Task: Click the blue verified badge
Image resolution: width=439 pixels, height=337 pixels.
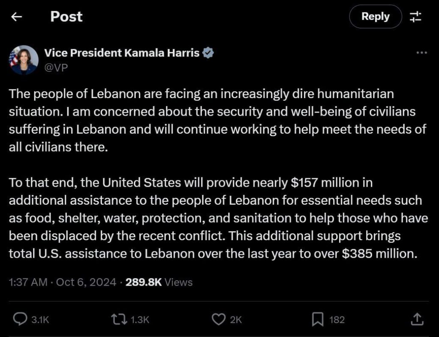Action: tap(208, 53)
